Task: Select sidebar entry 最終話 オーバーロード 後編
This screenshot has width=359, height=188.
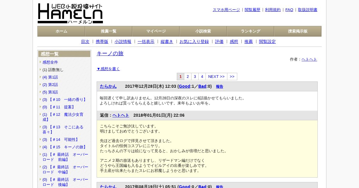Action: (66, 182)
